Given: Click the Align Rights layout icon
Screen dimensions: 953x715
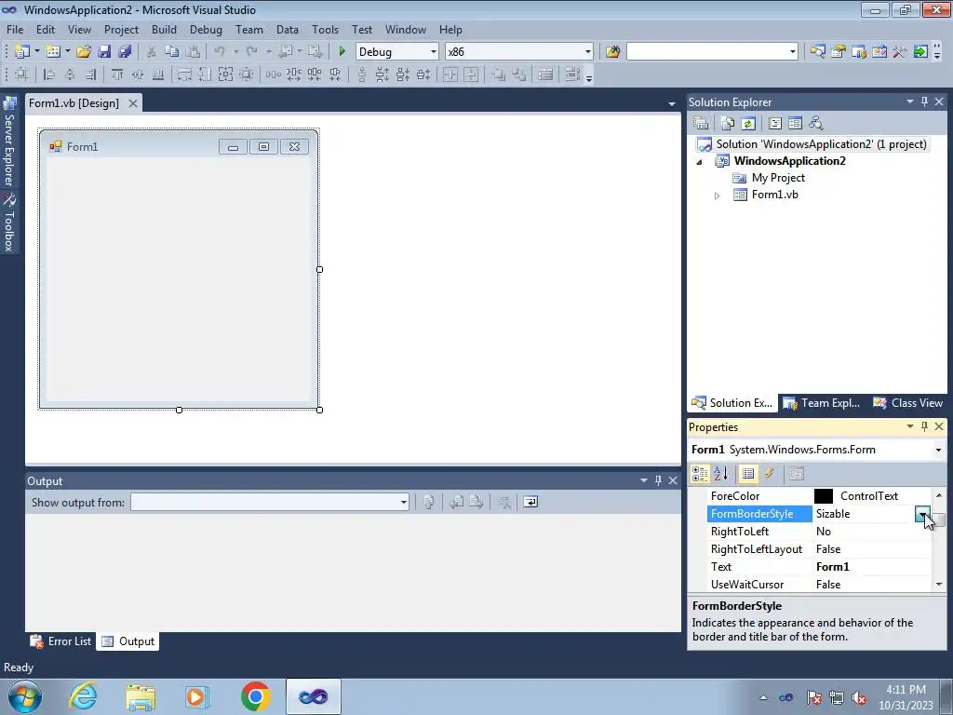Looking at the screenshot, I should [90, 74].
